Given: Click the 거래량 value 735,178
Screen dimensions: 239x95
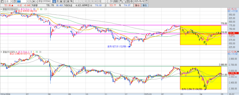Looking at the screenshot, I should pos(50,5).
